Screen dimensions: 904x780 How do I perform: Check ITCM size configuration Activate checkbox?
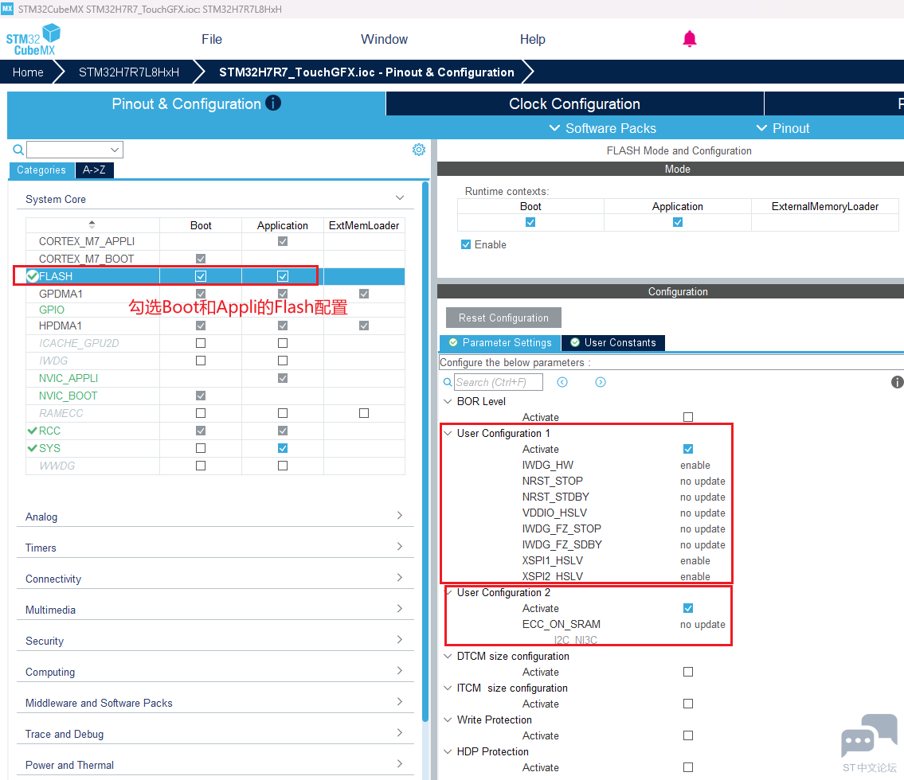click(688, 704)
